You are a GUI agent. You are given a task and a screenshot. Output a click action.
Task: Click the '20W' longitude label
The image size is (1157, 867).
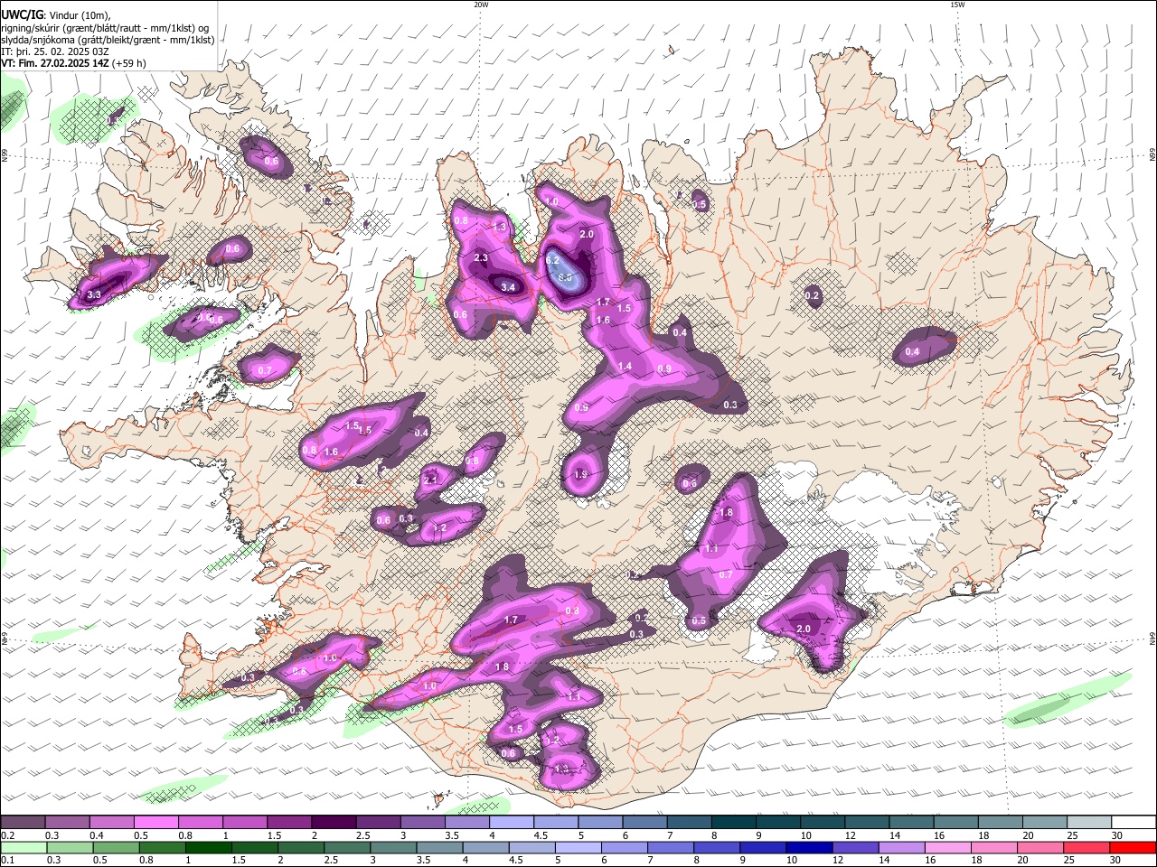481,5
